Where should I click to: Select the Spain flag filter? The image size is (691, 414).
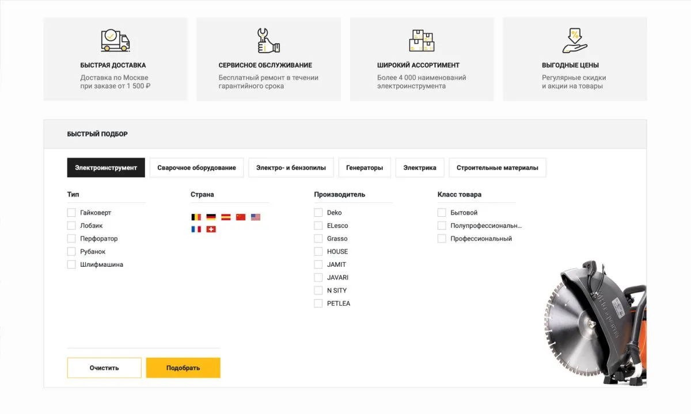pos(225,217)
